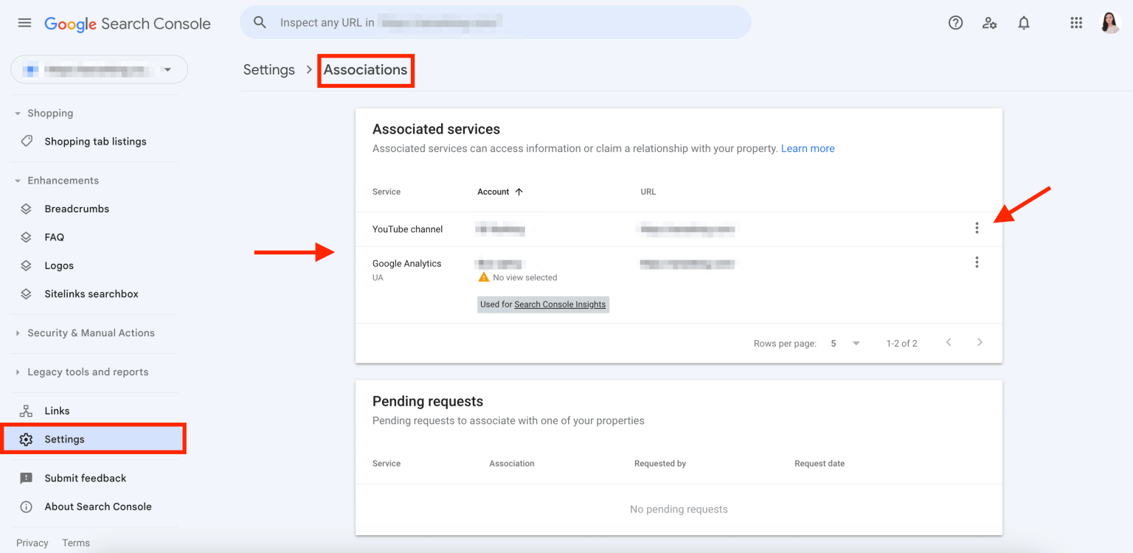Click the URL inspection search field
This screenshot has width=1133, height=553.
point(443,22)
